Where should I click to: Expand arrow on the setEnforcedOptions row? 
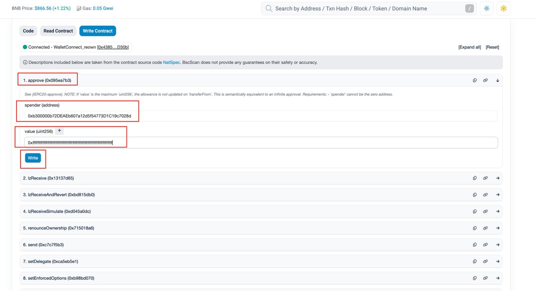click(x=497, y=278)
